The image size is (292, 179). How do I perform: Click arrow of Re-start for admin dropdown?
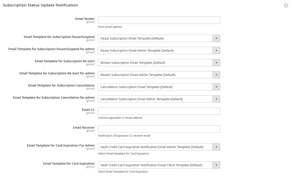(216, 75)
